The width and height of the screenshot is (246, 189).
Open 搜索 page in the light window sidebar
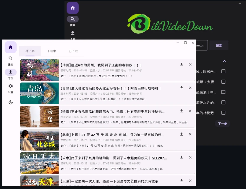click(11, 60)
